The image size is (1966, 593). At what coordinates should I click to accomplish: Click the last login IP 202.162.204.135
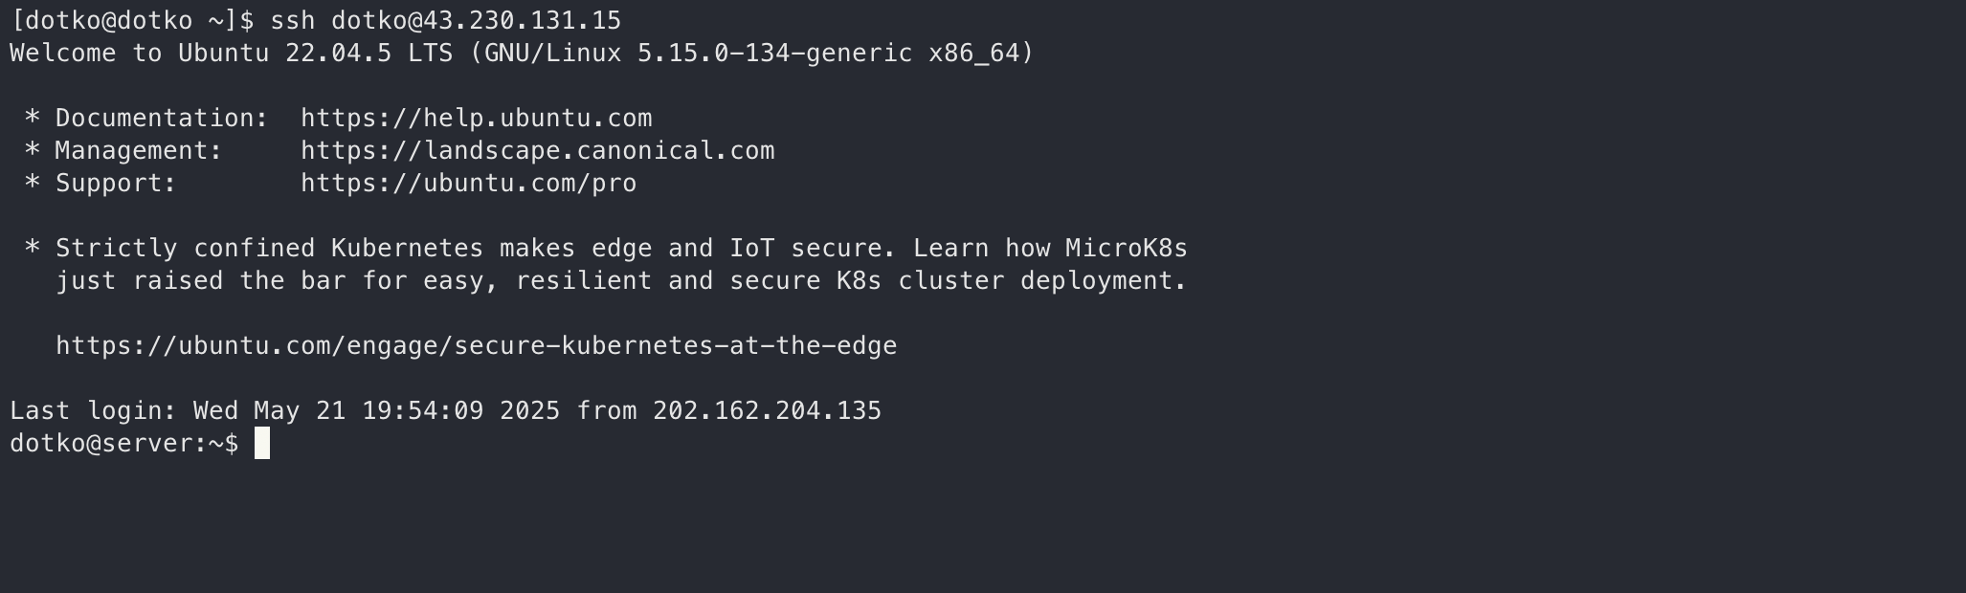[767, 411]
